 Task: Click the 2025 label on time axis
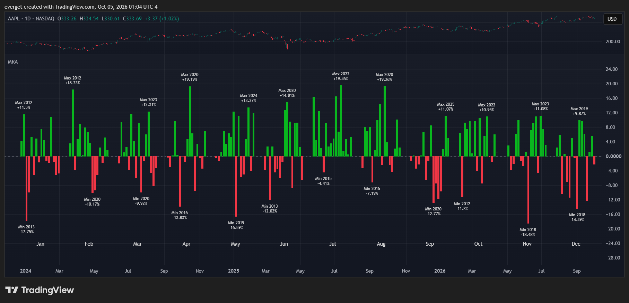coord(234,271)
